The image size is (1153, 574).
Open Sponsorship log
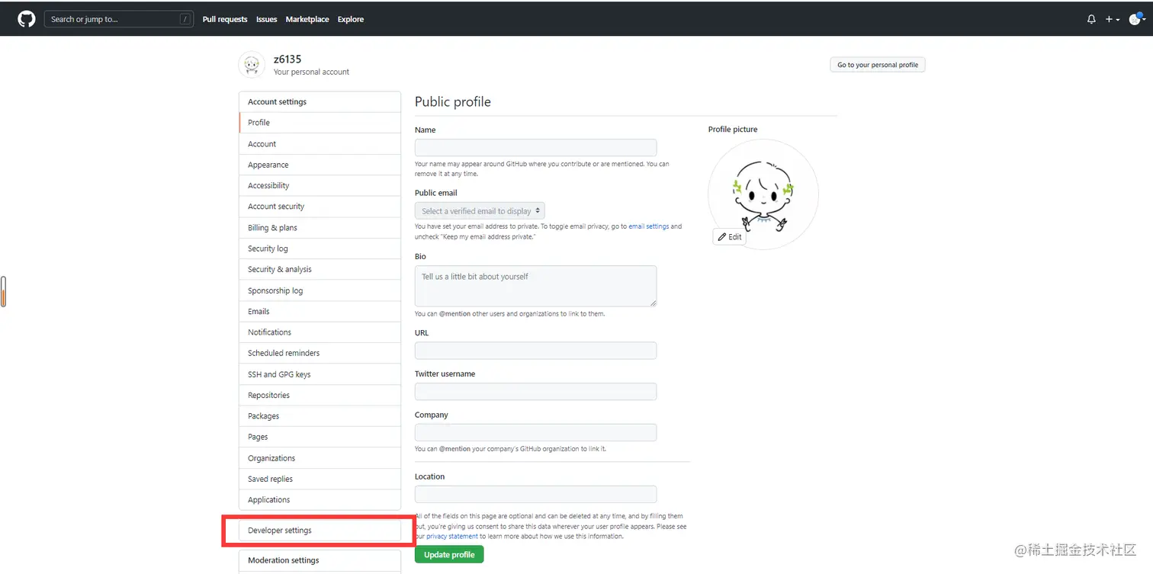point(320,290)
